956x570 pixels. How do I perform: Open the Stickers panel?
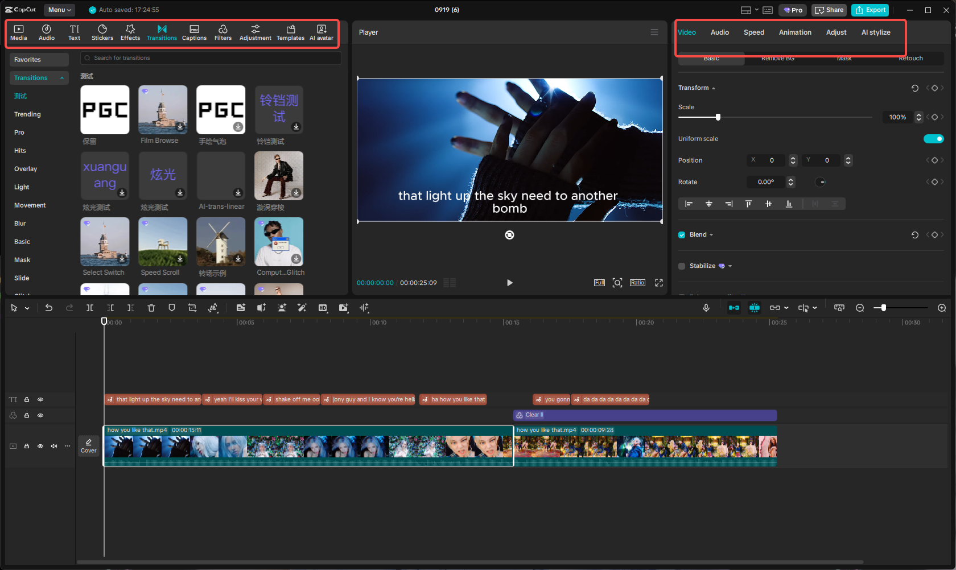102,32
